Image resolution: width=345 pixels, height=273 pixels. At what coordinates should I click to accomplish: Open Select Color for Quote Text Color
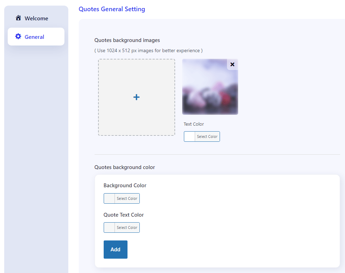pyautogui.click(x=127, y=227)
